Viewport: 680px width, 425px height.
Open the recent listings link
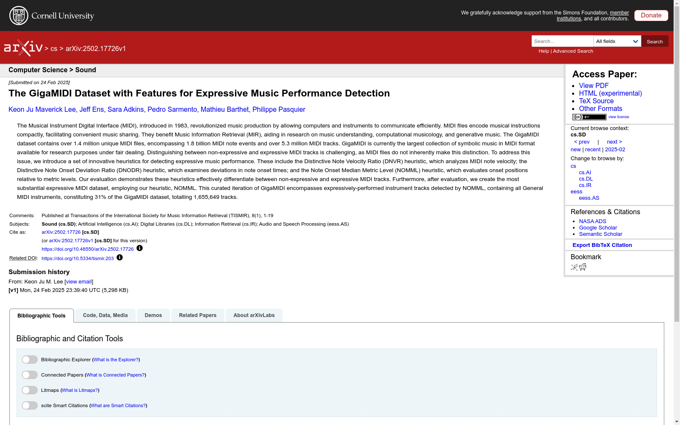pos(593,150)
